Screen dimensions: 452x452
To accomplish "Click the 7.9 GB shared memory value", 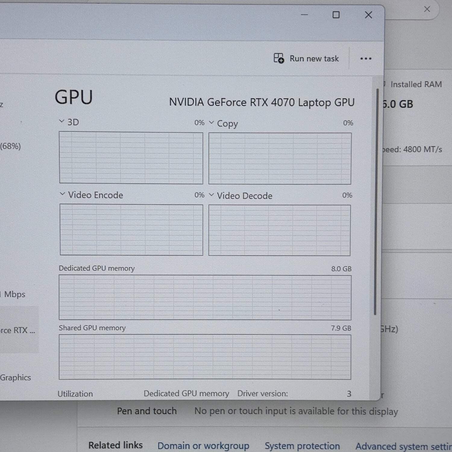I will [x=341, y=328].
